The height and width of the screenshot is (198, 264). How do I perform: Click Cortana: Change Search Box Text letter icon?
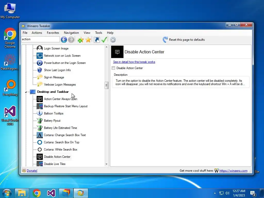point(40,135)
